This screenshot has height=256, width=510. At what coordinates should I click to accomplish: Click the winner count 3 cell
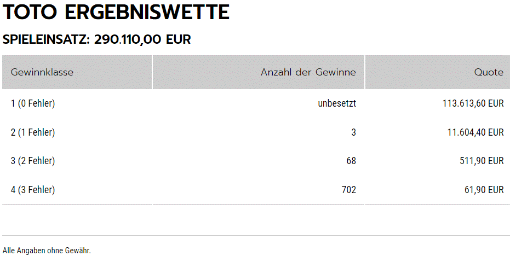(x=353, y=132)
